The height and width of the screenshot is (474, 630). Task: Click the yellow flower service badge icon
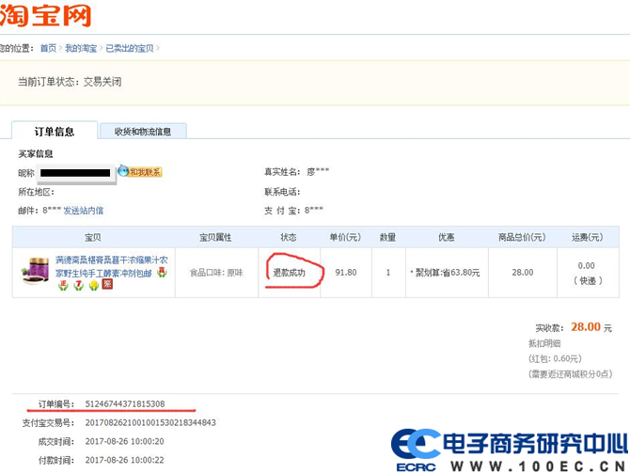click(x=94, y=285)
